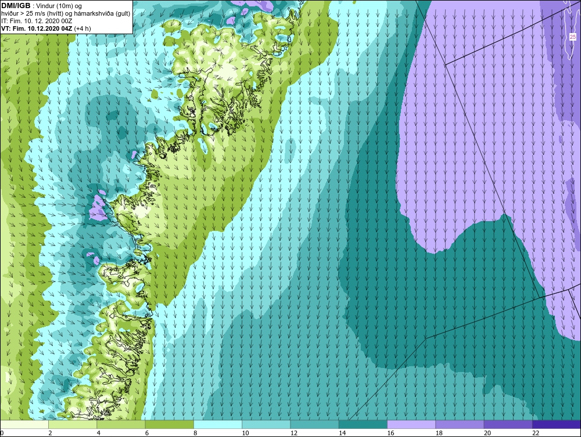Click the legend scale label "2"
The width and height of the screenshot is (581, 437).
[x=50, y=434]
